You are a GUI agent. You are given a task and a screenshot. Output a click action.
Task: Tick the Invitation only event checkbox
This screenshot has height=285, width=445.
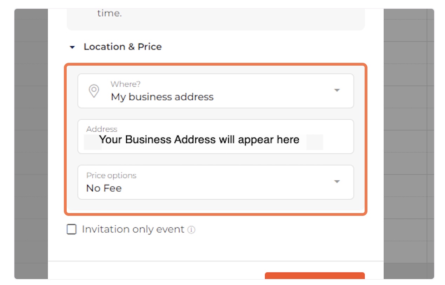pos(72,230)
